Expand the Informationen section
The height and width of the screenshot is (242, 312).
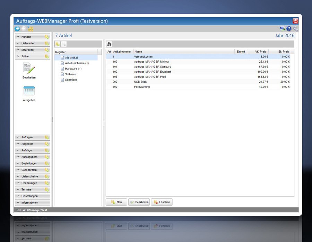[33, 203]
